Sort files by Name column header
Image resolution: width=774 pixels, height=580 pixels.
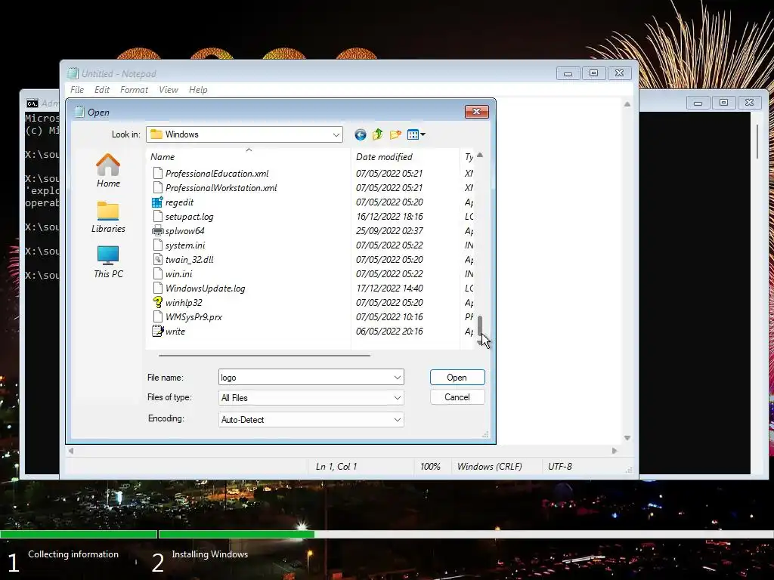click(x=248, y=157)
